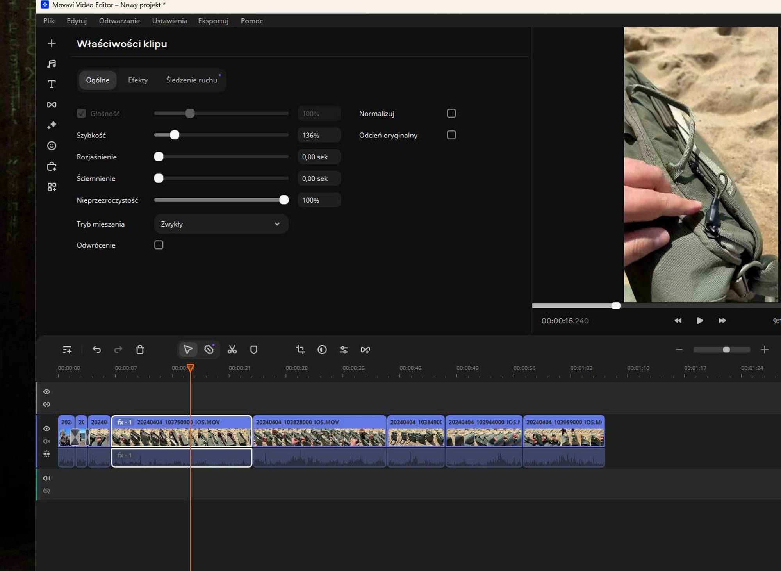Hide the main video track with the eye icon
Screen dimensions: 781x571
click(x=46, y=428)
